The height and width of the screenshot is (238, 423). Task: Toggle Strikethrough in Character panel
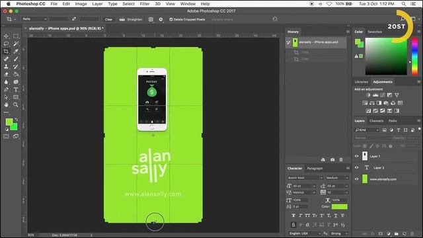[342, 216]
